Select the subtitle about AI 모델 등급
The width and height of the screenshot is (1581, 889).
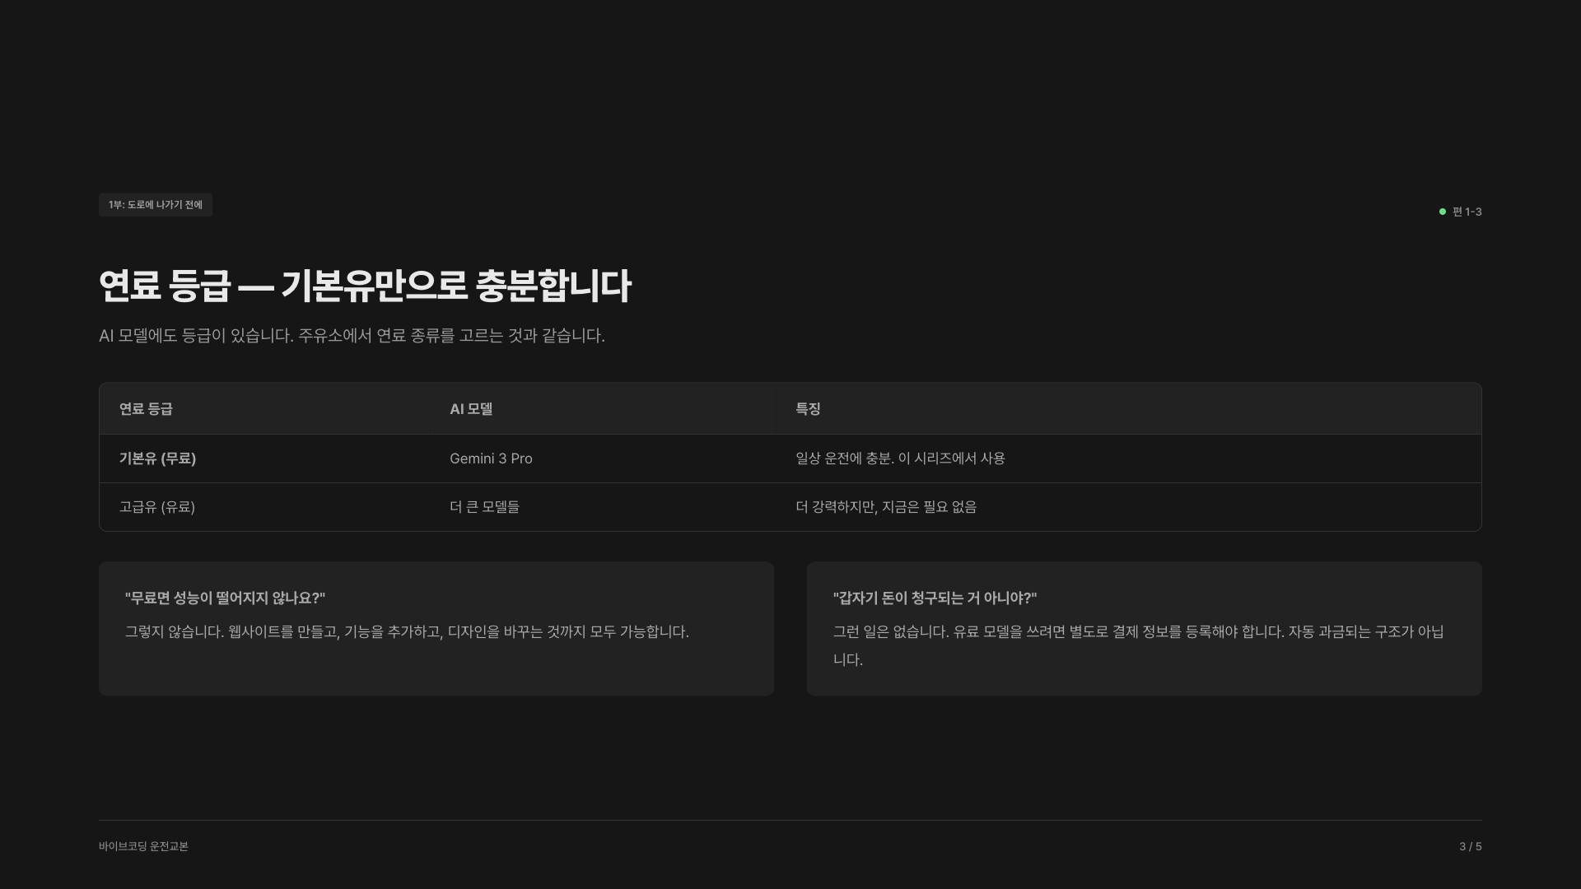coord(352,336)
